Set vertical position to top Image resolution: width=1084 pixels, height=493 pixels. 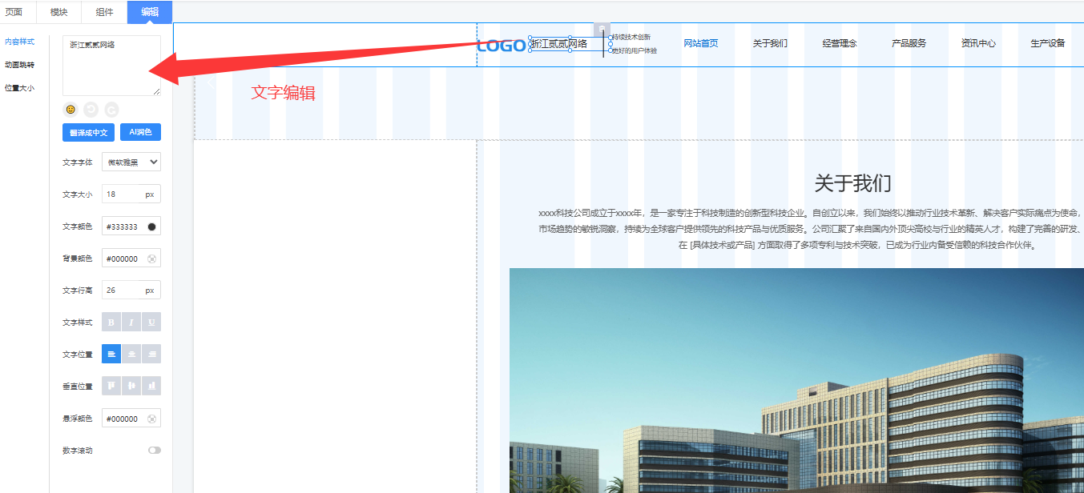point(111,386)
